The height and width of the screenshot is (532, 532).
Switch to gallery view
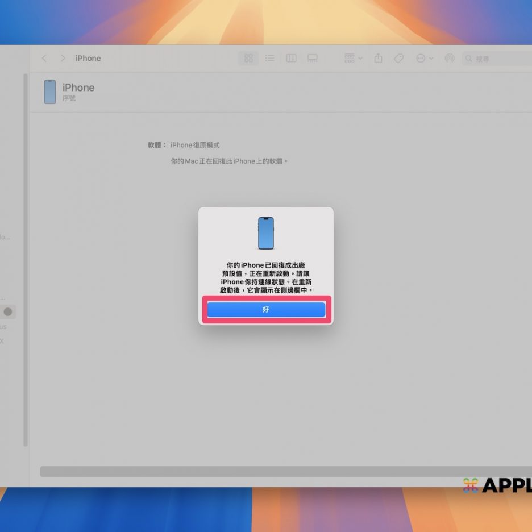pos(312,59)
